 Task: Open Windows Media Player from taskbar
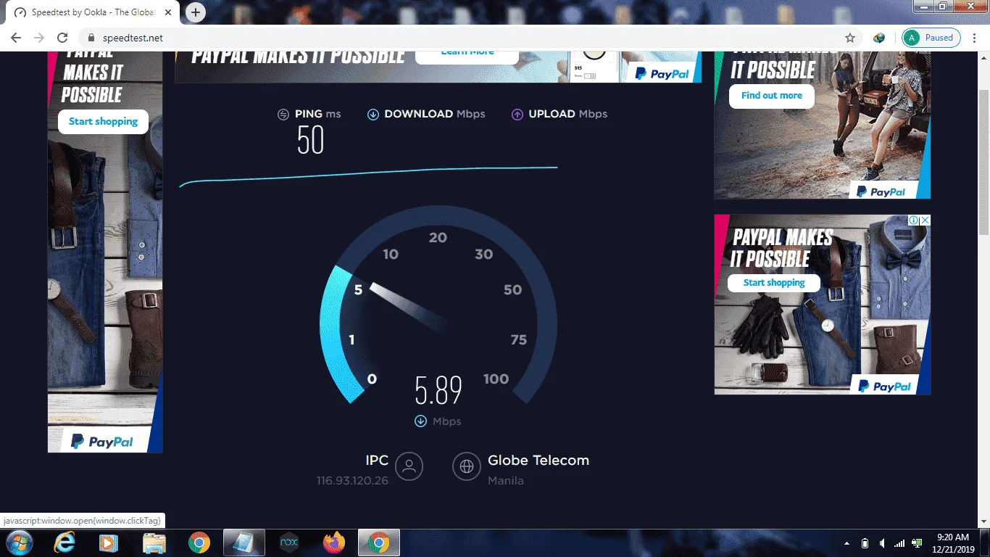pyautogui.click(x=109, y=542)
